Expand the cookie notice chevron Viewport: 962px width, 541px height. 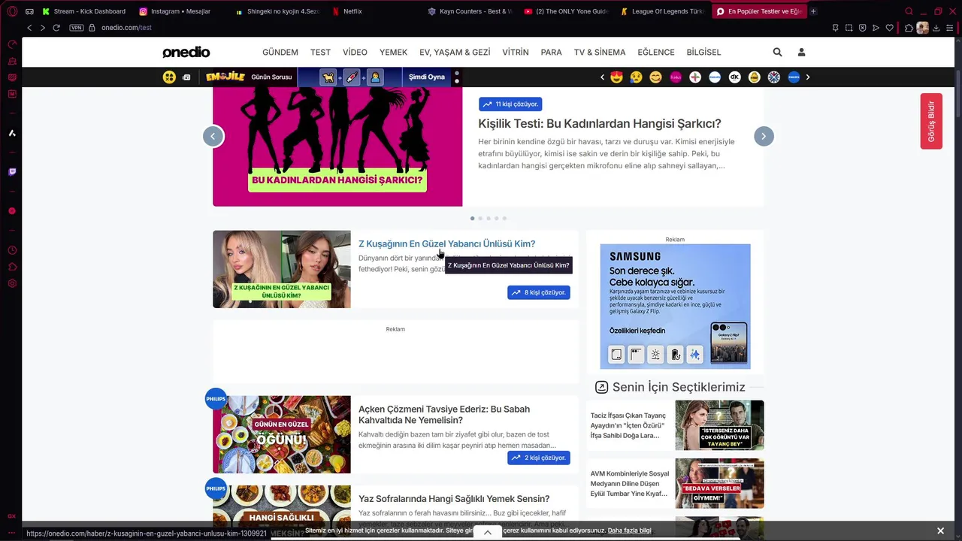(x=488, y=532)
